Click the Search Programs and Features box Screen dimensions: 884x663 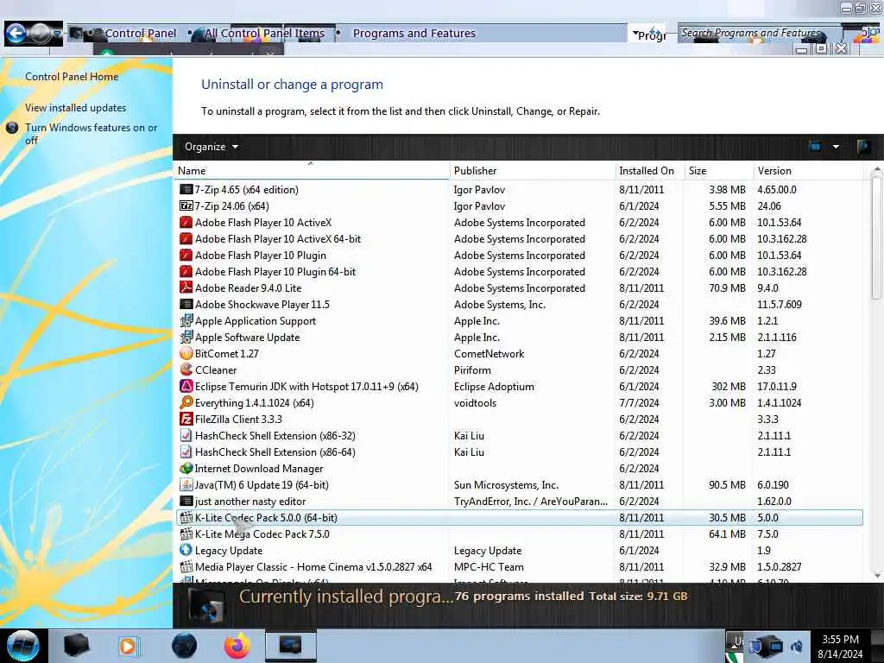759,34
